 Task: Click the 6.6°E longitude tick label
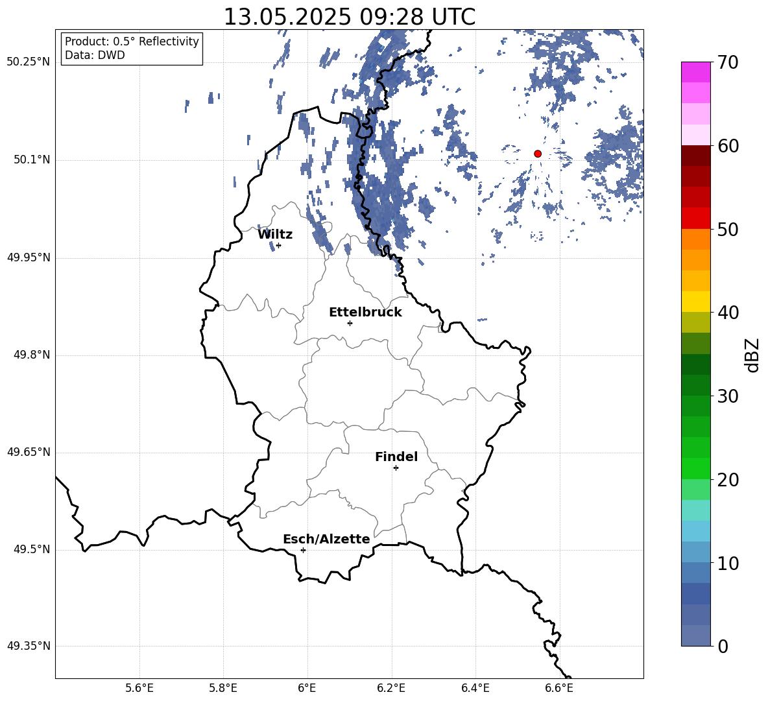tap(559, 688)
